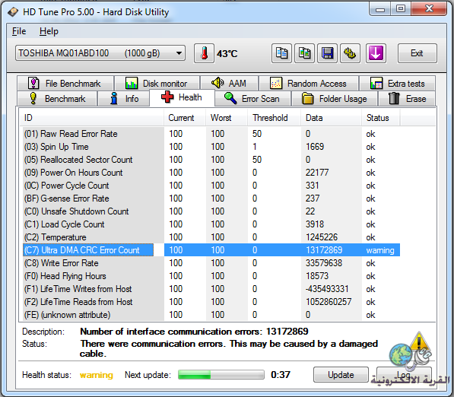Click the warning status cell in table
454x397 pixels.
coord(380,250)
